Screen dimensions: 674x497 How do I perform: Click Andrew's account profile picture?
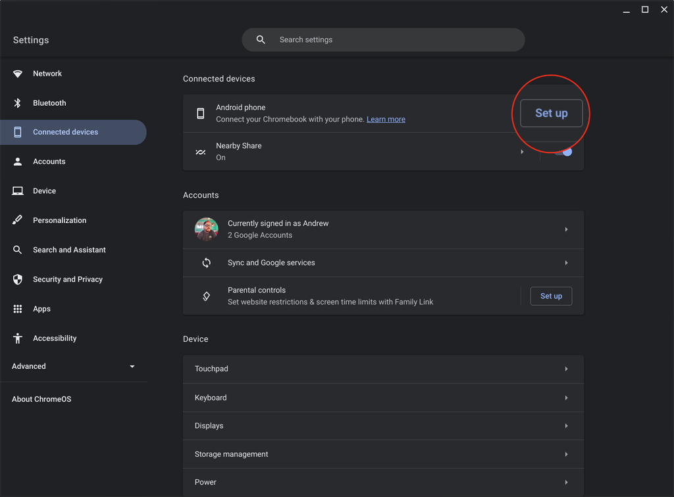(x=207, y=229)
